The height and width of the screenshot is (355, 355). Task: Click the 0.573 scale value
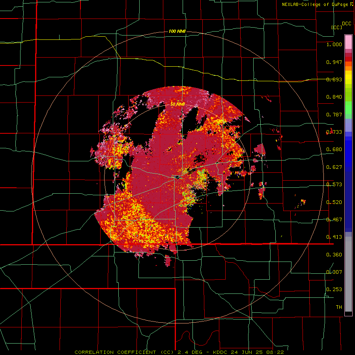tap(334, 185)
